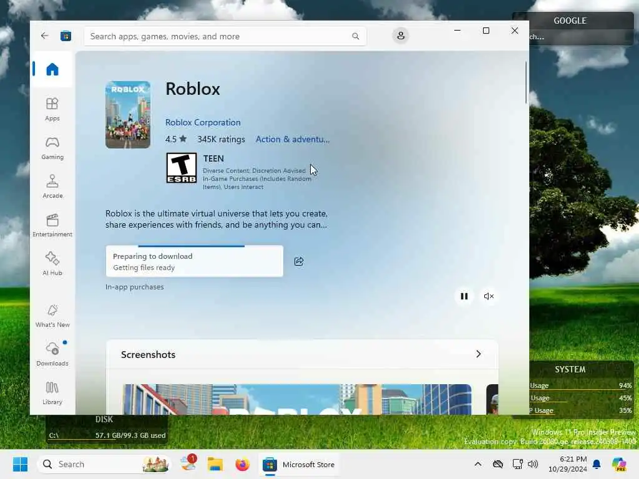Maximize the Microsoft Store window
Viewport: 639px width, 479px height.
click(485, 31)
